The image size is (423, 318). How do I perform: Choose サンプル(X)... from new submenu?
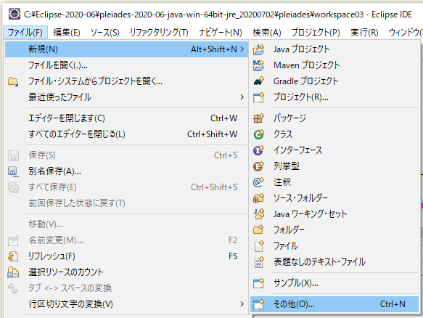point(334,283)
